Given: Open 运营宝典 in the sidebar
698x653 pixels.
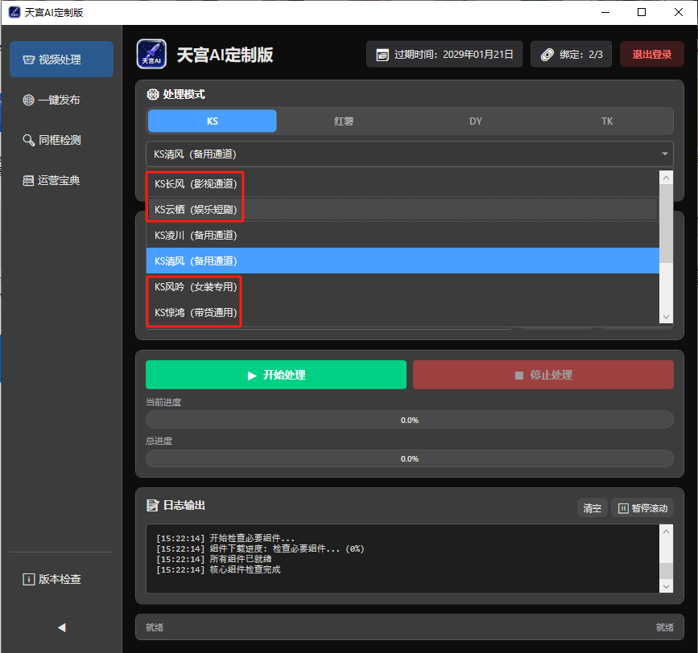Looking at the screenshot, I should [61, 180].
